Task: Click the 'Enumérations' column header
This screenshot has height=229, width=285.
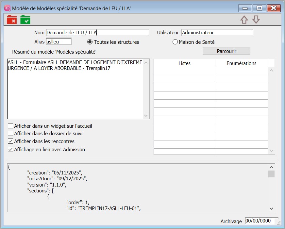Action: [x=241, y=63]
